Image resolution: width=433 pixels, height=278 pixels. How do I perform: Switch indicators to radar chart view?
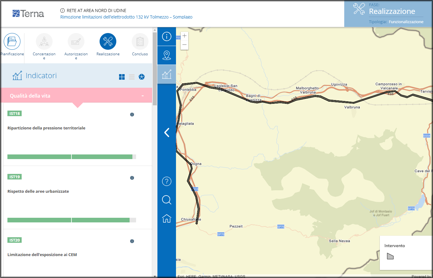tap(142, 77)
